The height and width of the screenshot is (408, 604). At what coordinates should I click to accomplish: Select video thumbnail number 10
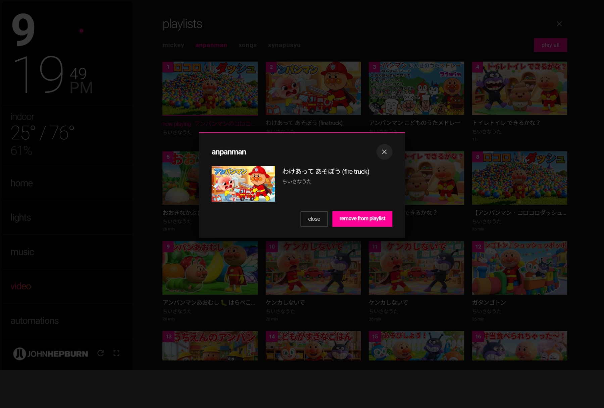[x=313, y=268]
